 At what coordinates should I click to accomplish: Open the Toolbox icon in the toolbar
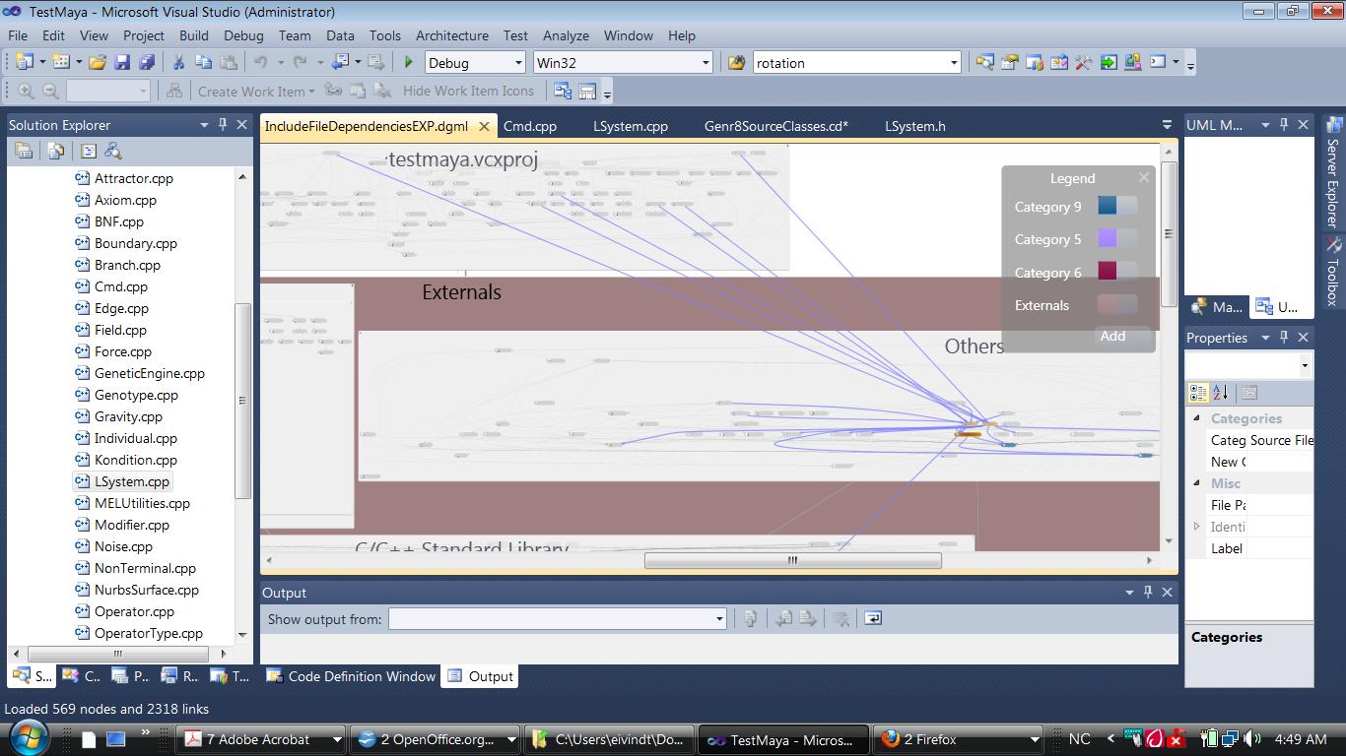(1083, 62)
